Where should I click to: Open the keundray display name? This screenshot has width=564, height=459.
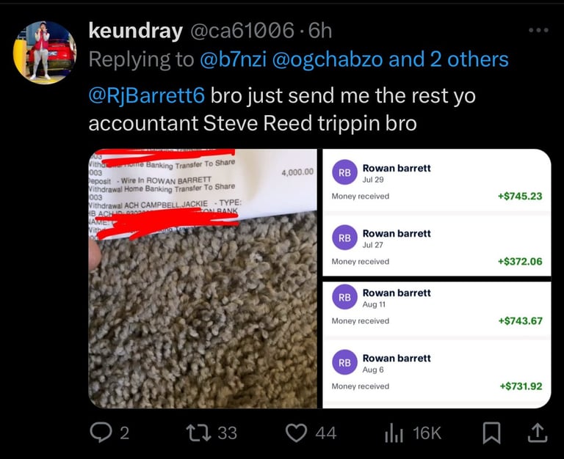point(136,31)
